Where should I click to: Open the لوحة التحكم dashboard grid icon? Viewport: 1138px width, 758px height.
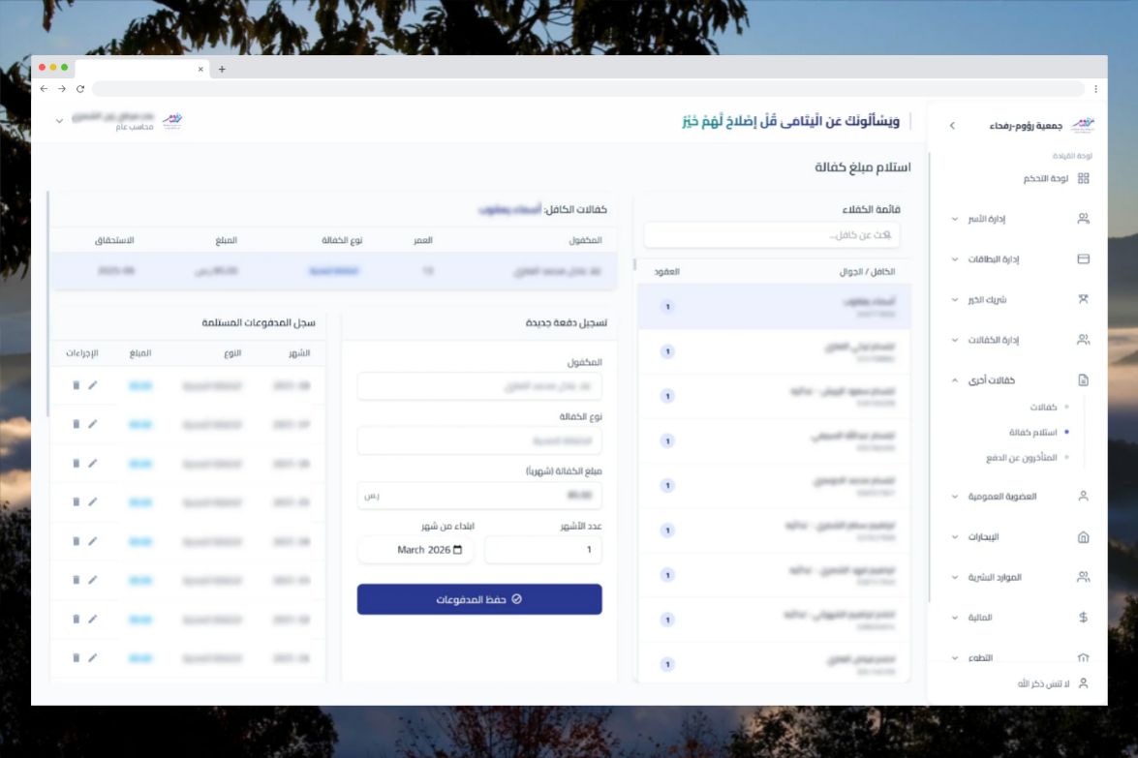point(1083,178)
